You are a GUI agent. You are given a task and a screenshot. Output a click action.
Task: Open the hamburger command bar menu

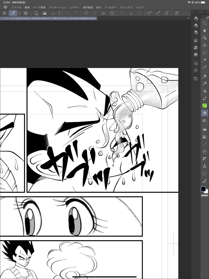[x=4, y=13]
